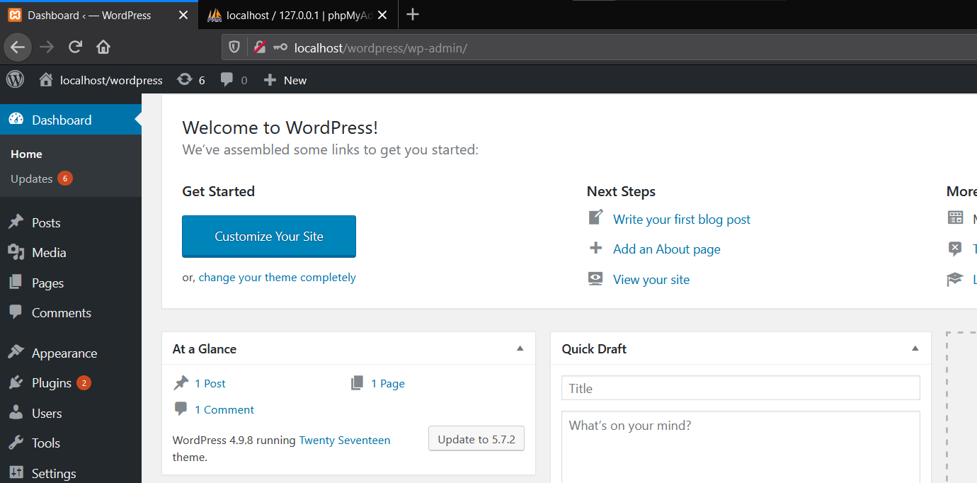This screenshot has width=977, height=483.
Task: Click the comments bubble in admin bar
Action: click(x=234, y=80)
